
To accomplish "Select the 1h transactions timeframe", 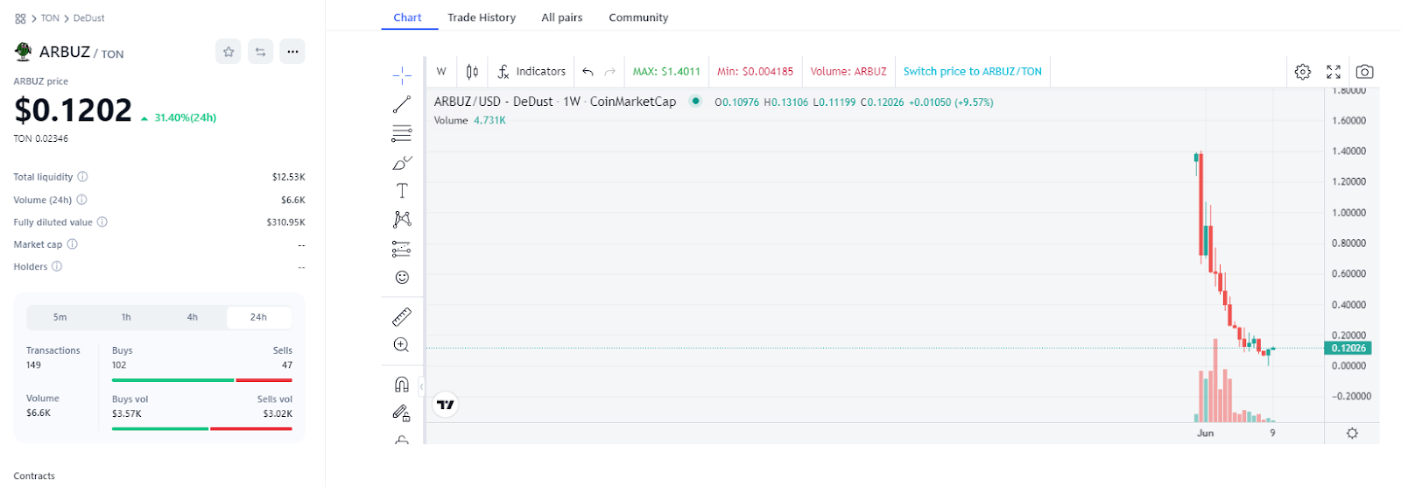I will point(126,317).
